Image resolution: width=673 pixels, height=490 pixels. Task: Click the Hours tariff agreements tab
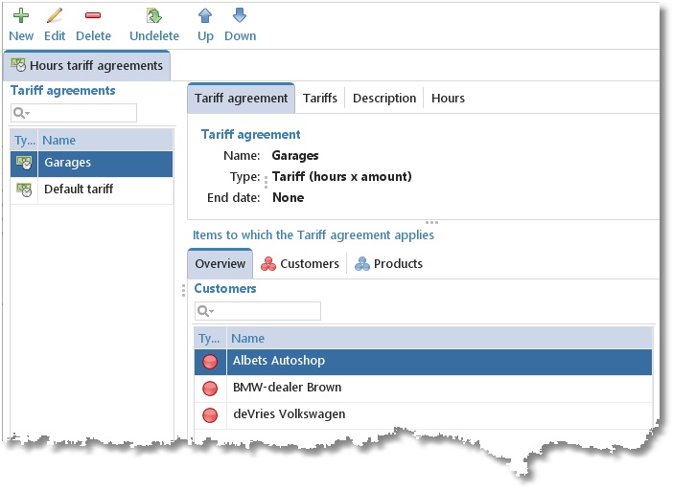click(86, 66)
